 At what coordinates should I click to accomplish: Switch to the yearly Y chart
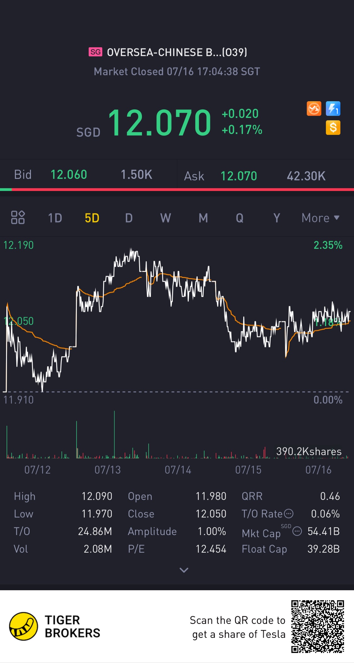tap(277, 218)
